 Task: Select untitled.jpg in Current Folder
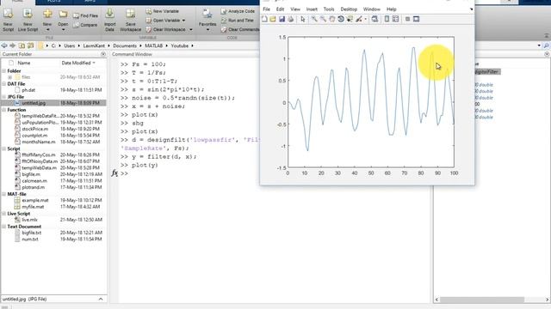(x=53, y=103)
